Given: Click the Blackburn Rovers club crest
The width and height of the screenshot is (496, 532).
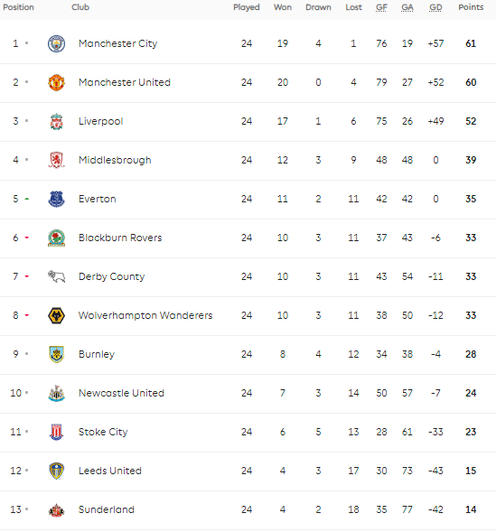Looking at the screenshot, I should pyautogui.click(x=56, y=238).
